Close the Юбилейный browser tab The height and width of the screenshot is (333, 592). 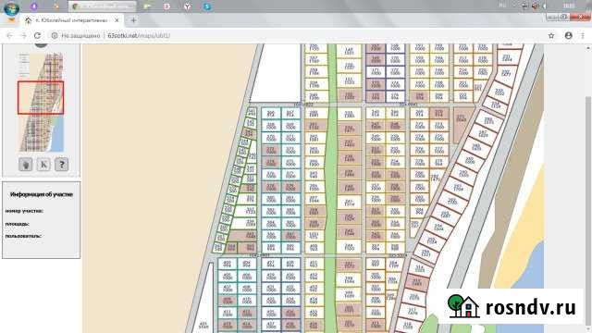click(x=117, y=20)
